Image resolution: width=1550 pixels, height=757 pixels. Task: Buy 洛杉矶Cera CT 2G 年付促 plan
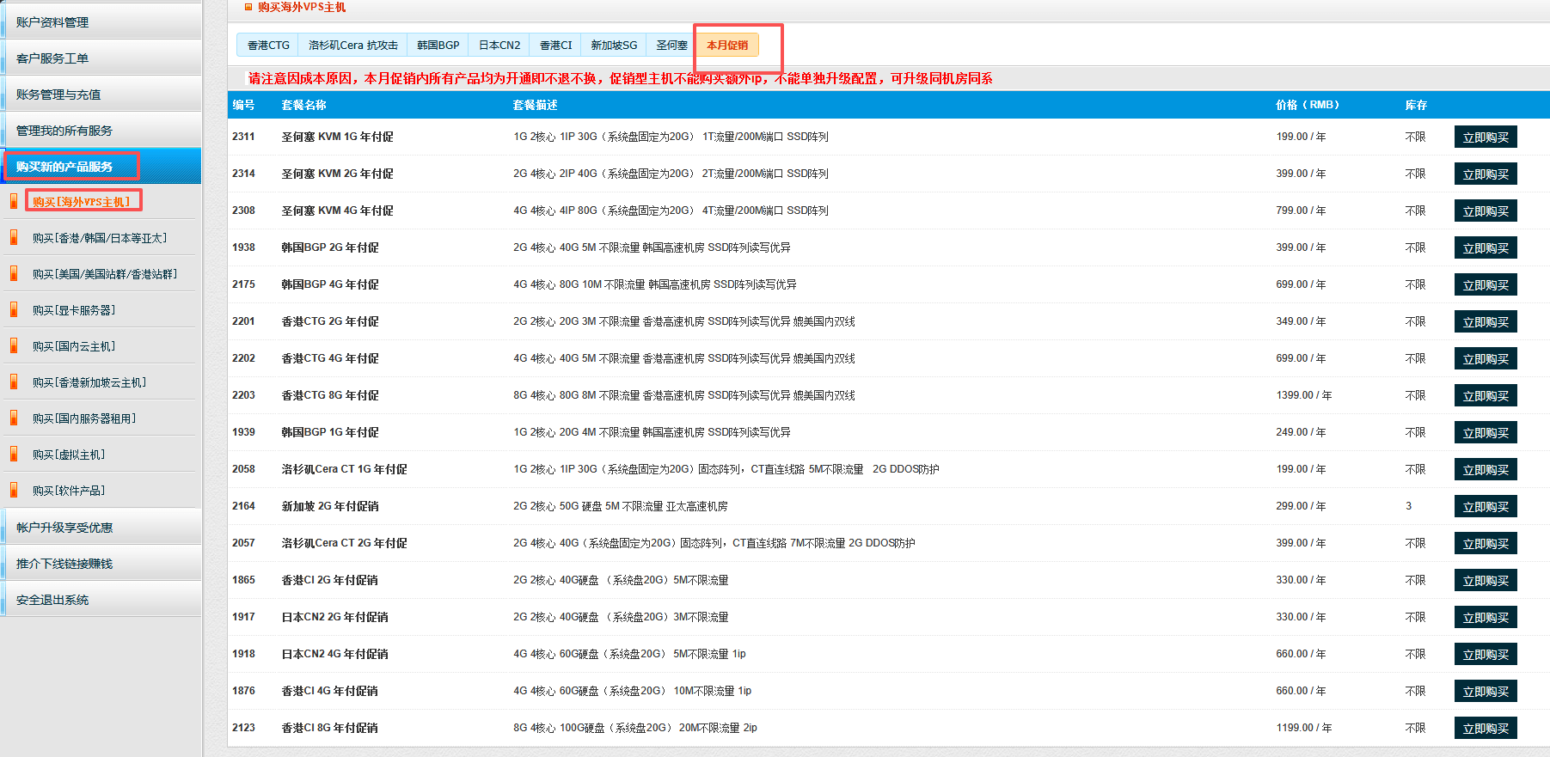click(1486, 544)
